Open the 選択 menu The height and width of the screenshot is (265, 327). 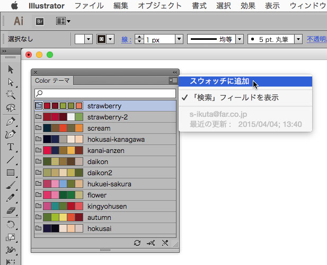coord(224,6)
